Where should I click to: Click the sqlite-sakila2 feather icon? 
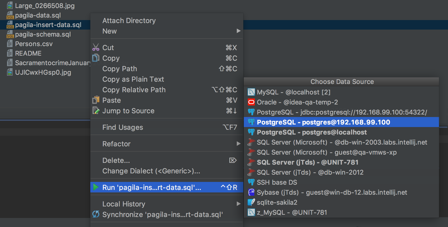point(251,202)
